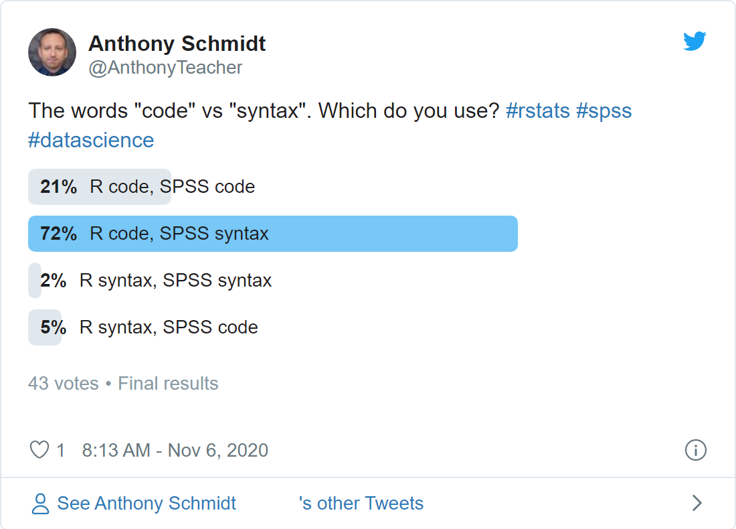Viewport: 736px width, 529px height.
Task: Select the 5% R syntax, SPSS code result
Action: click(143, 327)
